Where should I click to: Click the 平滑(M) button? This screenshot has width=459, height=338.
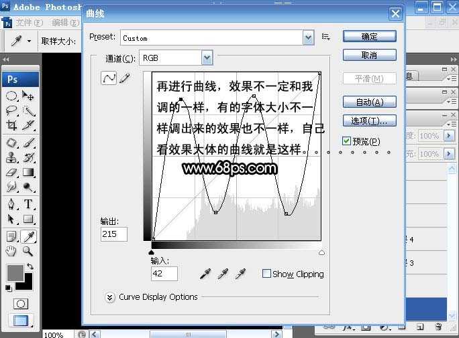pos(370,78)
